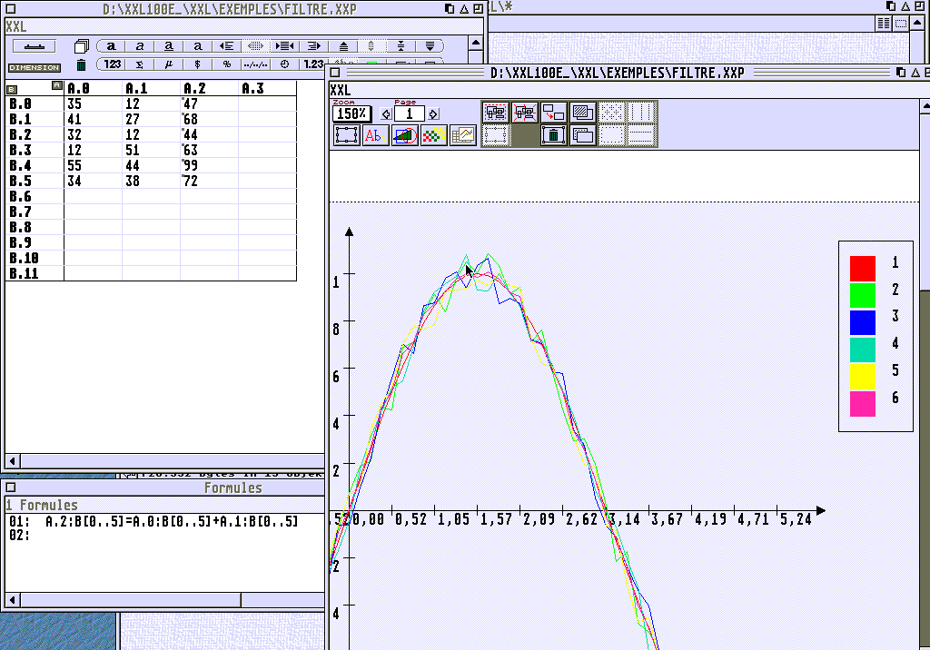Click the trash can icon in the spreadsheet toolbar
Image resolution: width=930 pixels, height=650 pixels.
tap(81, 64)
